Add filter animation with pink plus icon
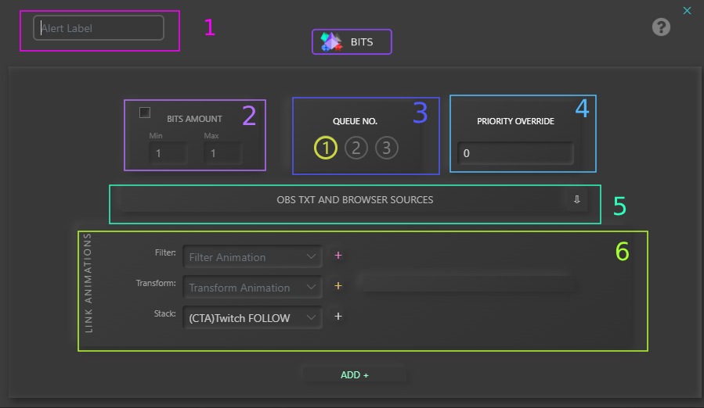This screenshot has height=408, width=704. (x=338, y=256)
